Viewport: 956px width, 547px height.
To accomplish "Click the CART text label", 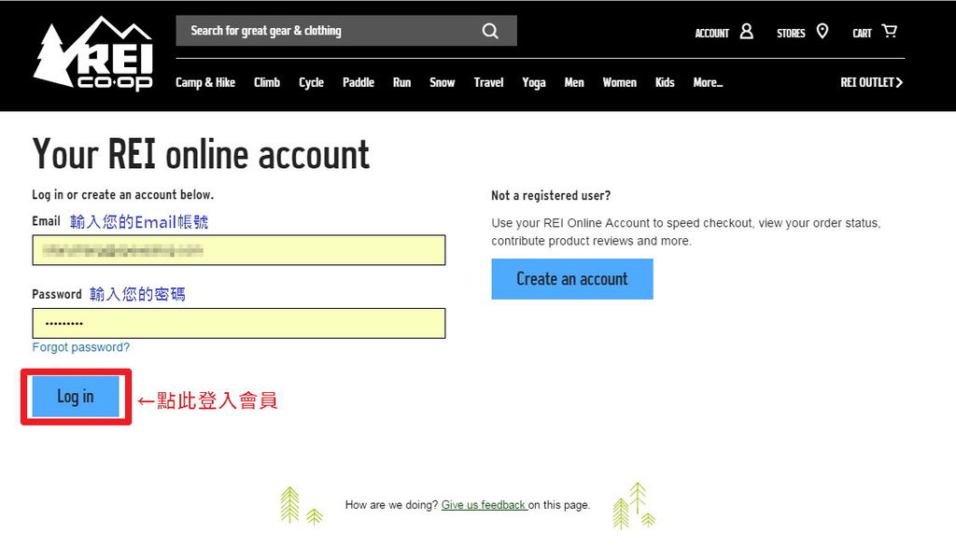I will click(862, 33).
